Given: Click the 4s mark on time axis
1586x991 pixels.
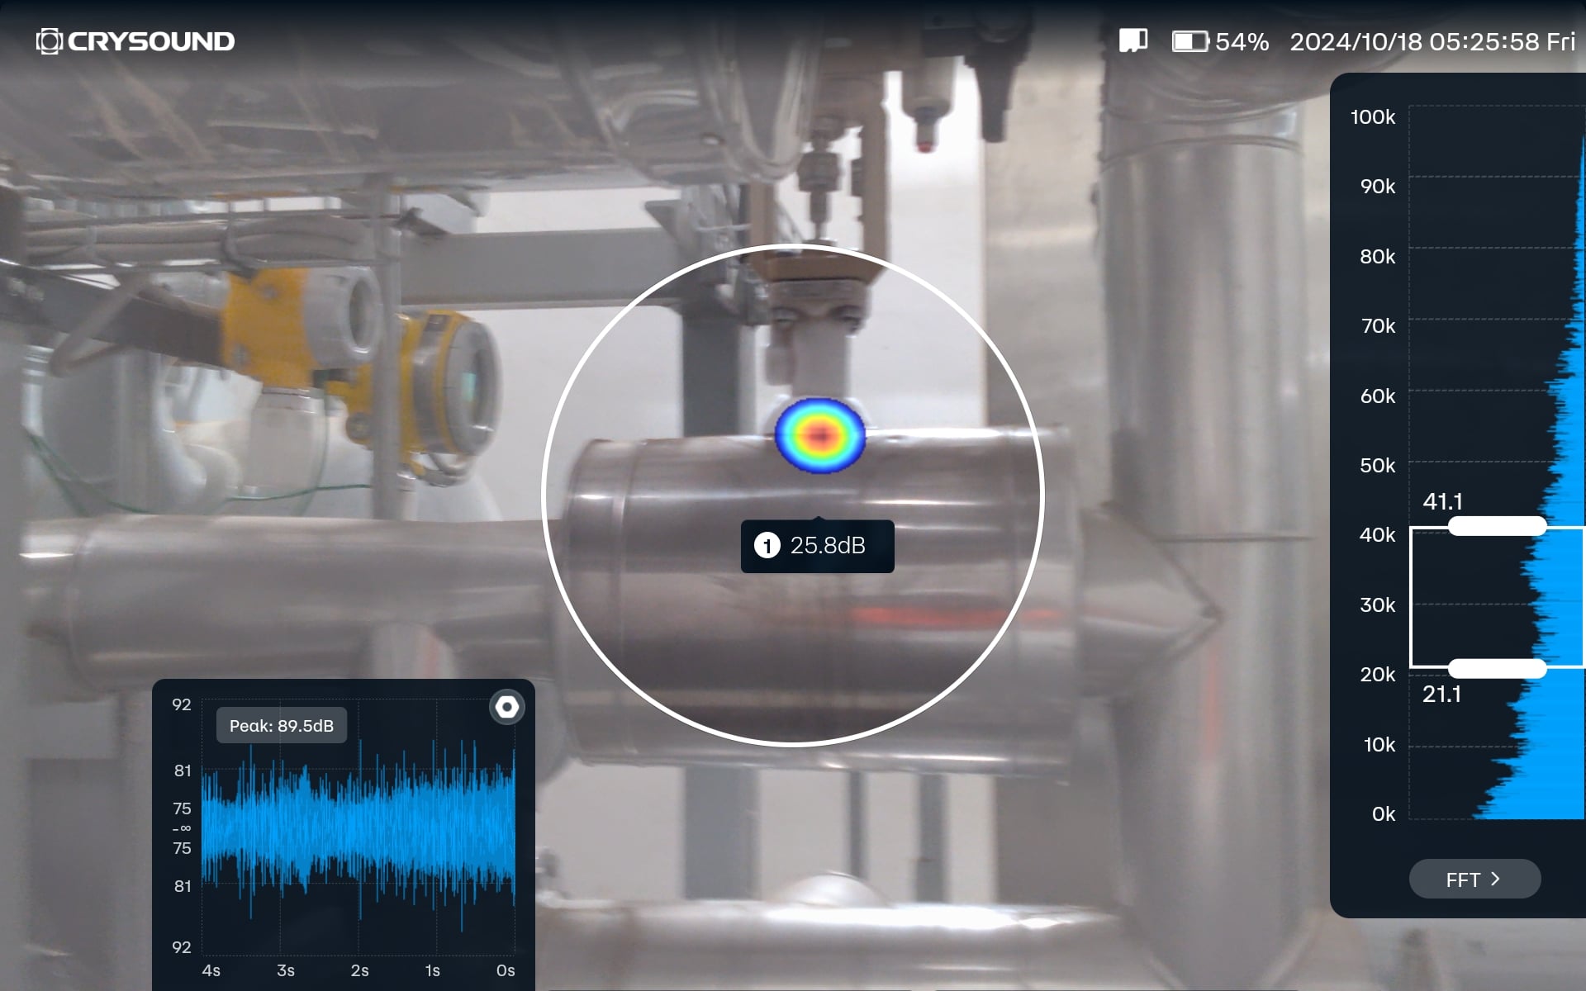Looking at the screenshot, I should pyautogui.click(x=211, y=970).
